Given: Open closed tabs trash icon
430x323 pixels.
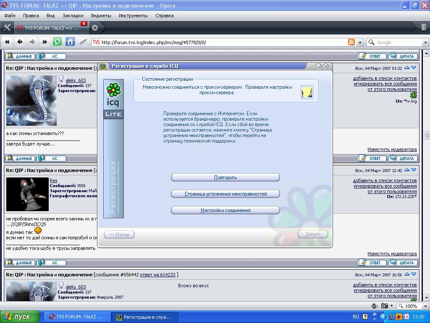Looking at the screenshot, I should [x=424, y=28].
